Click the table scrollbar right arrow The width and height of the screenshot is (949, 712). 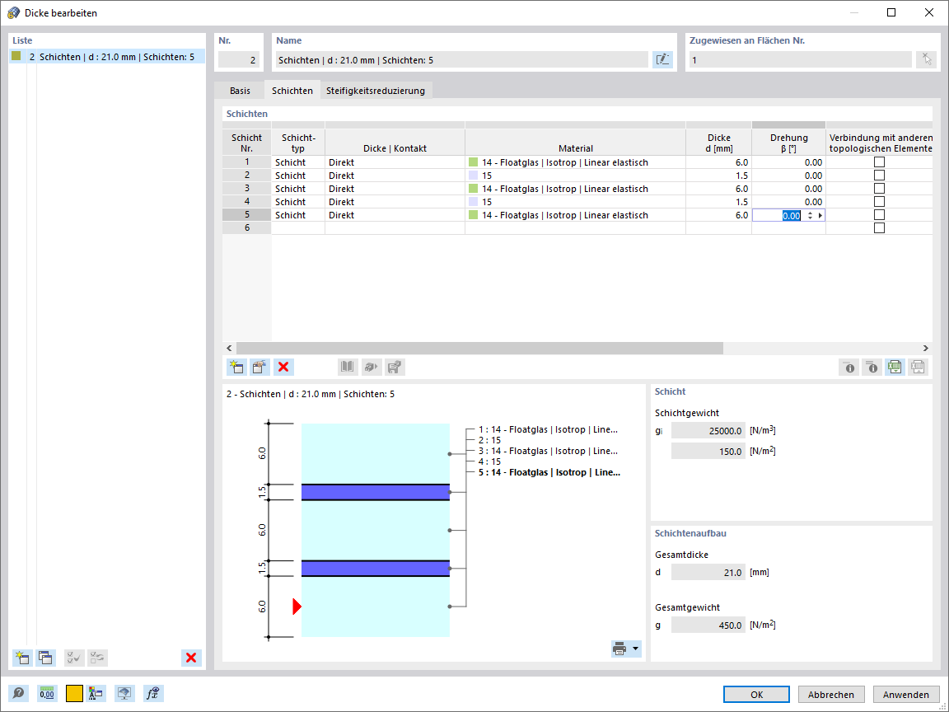coord(925,348)
